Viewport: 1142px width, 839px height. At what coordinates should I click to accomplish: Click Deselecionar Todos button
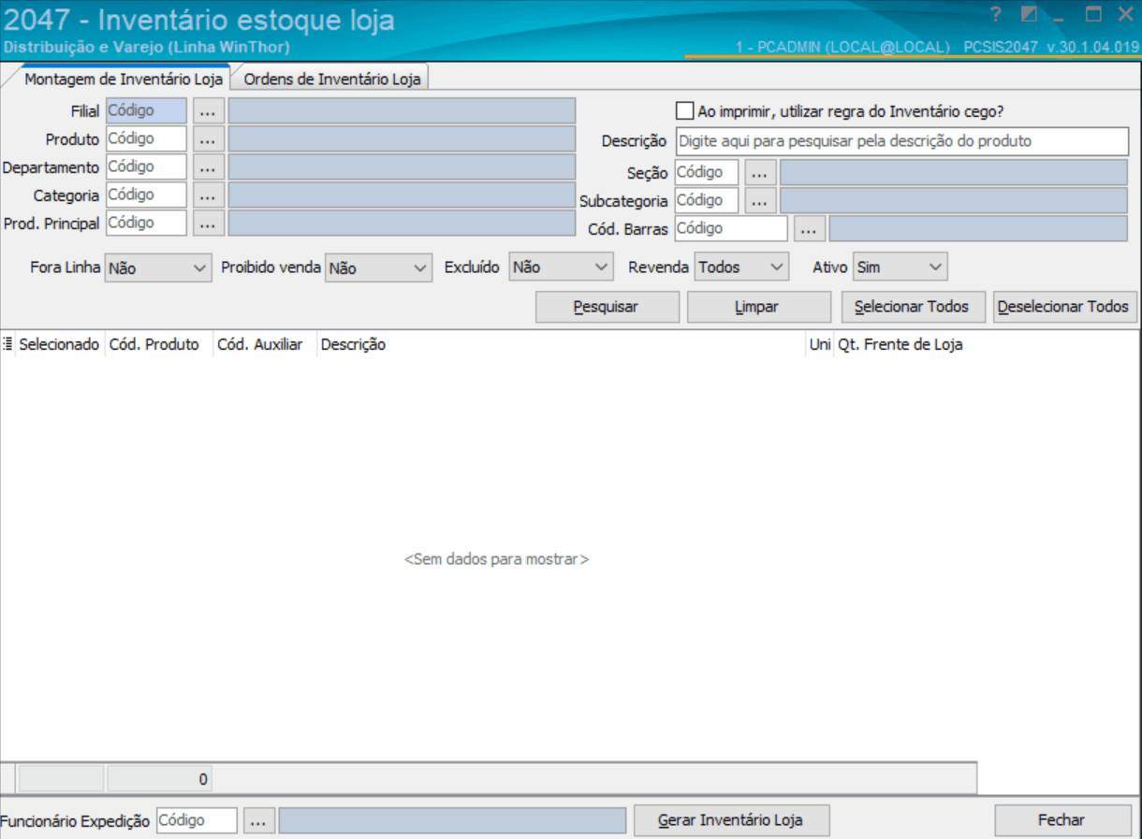point(1064,307)
